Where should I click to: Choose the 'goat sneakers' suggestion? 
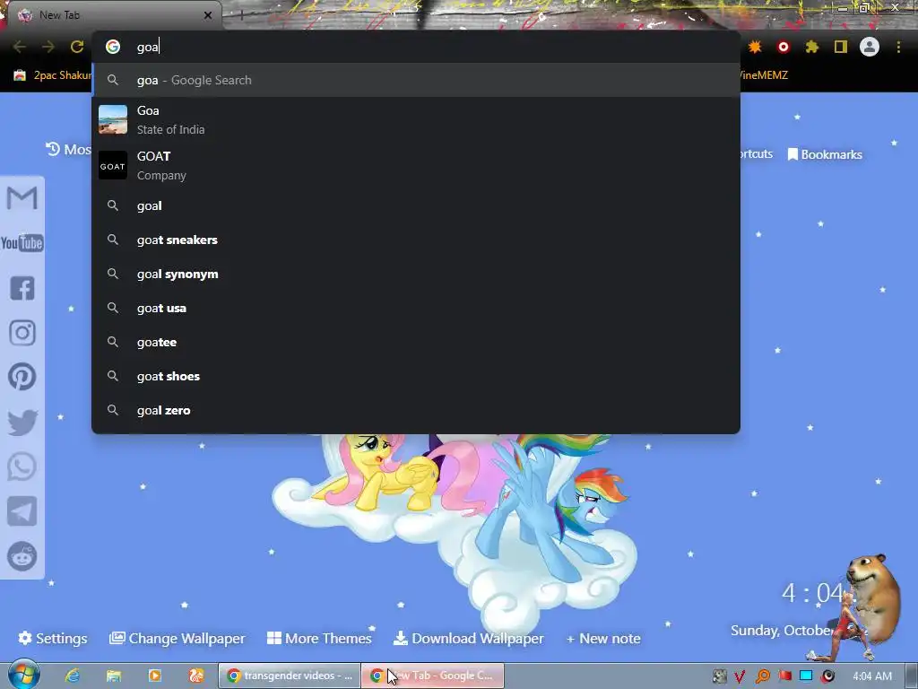point(416,240)
